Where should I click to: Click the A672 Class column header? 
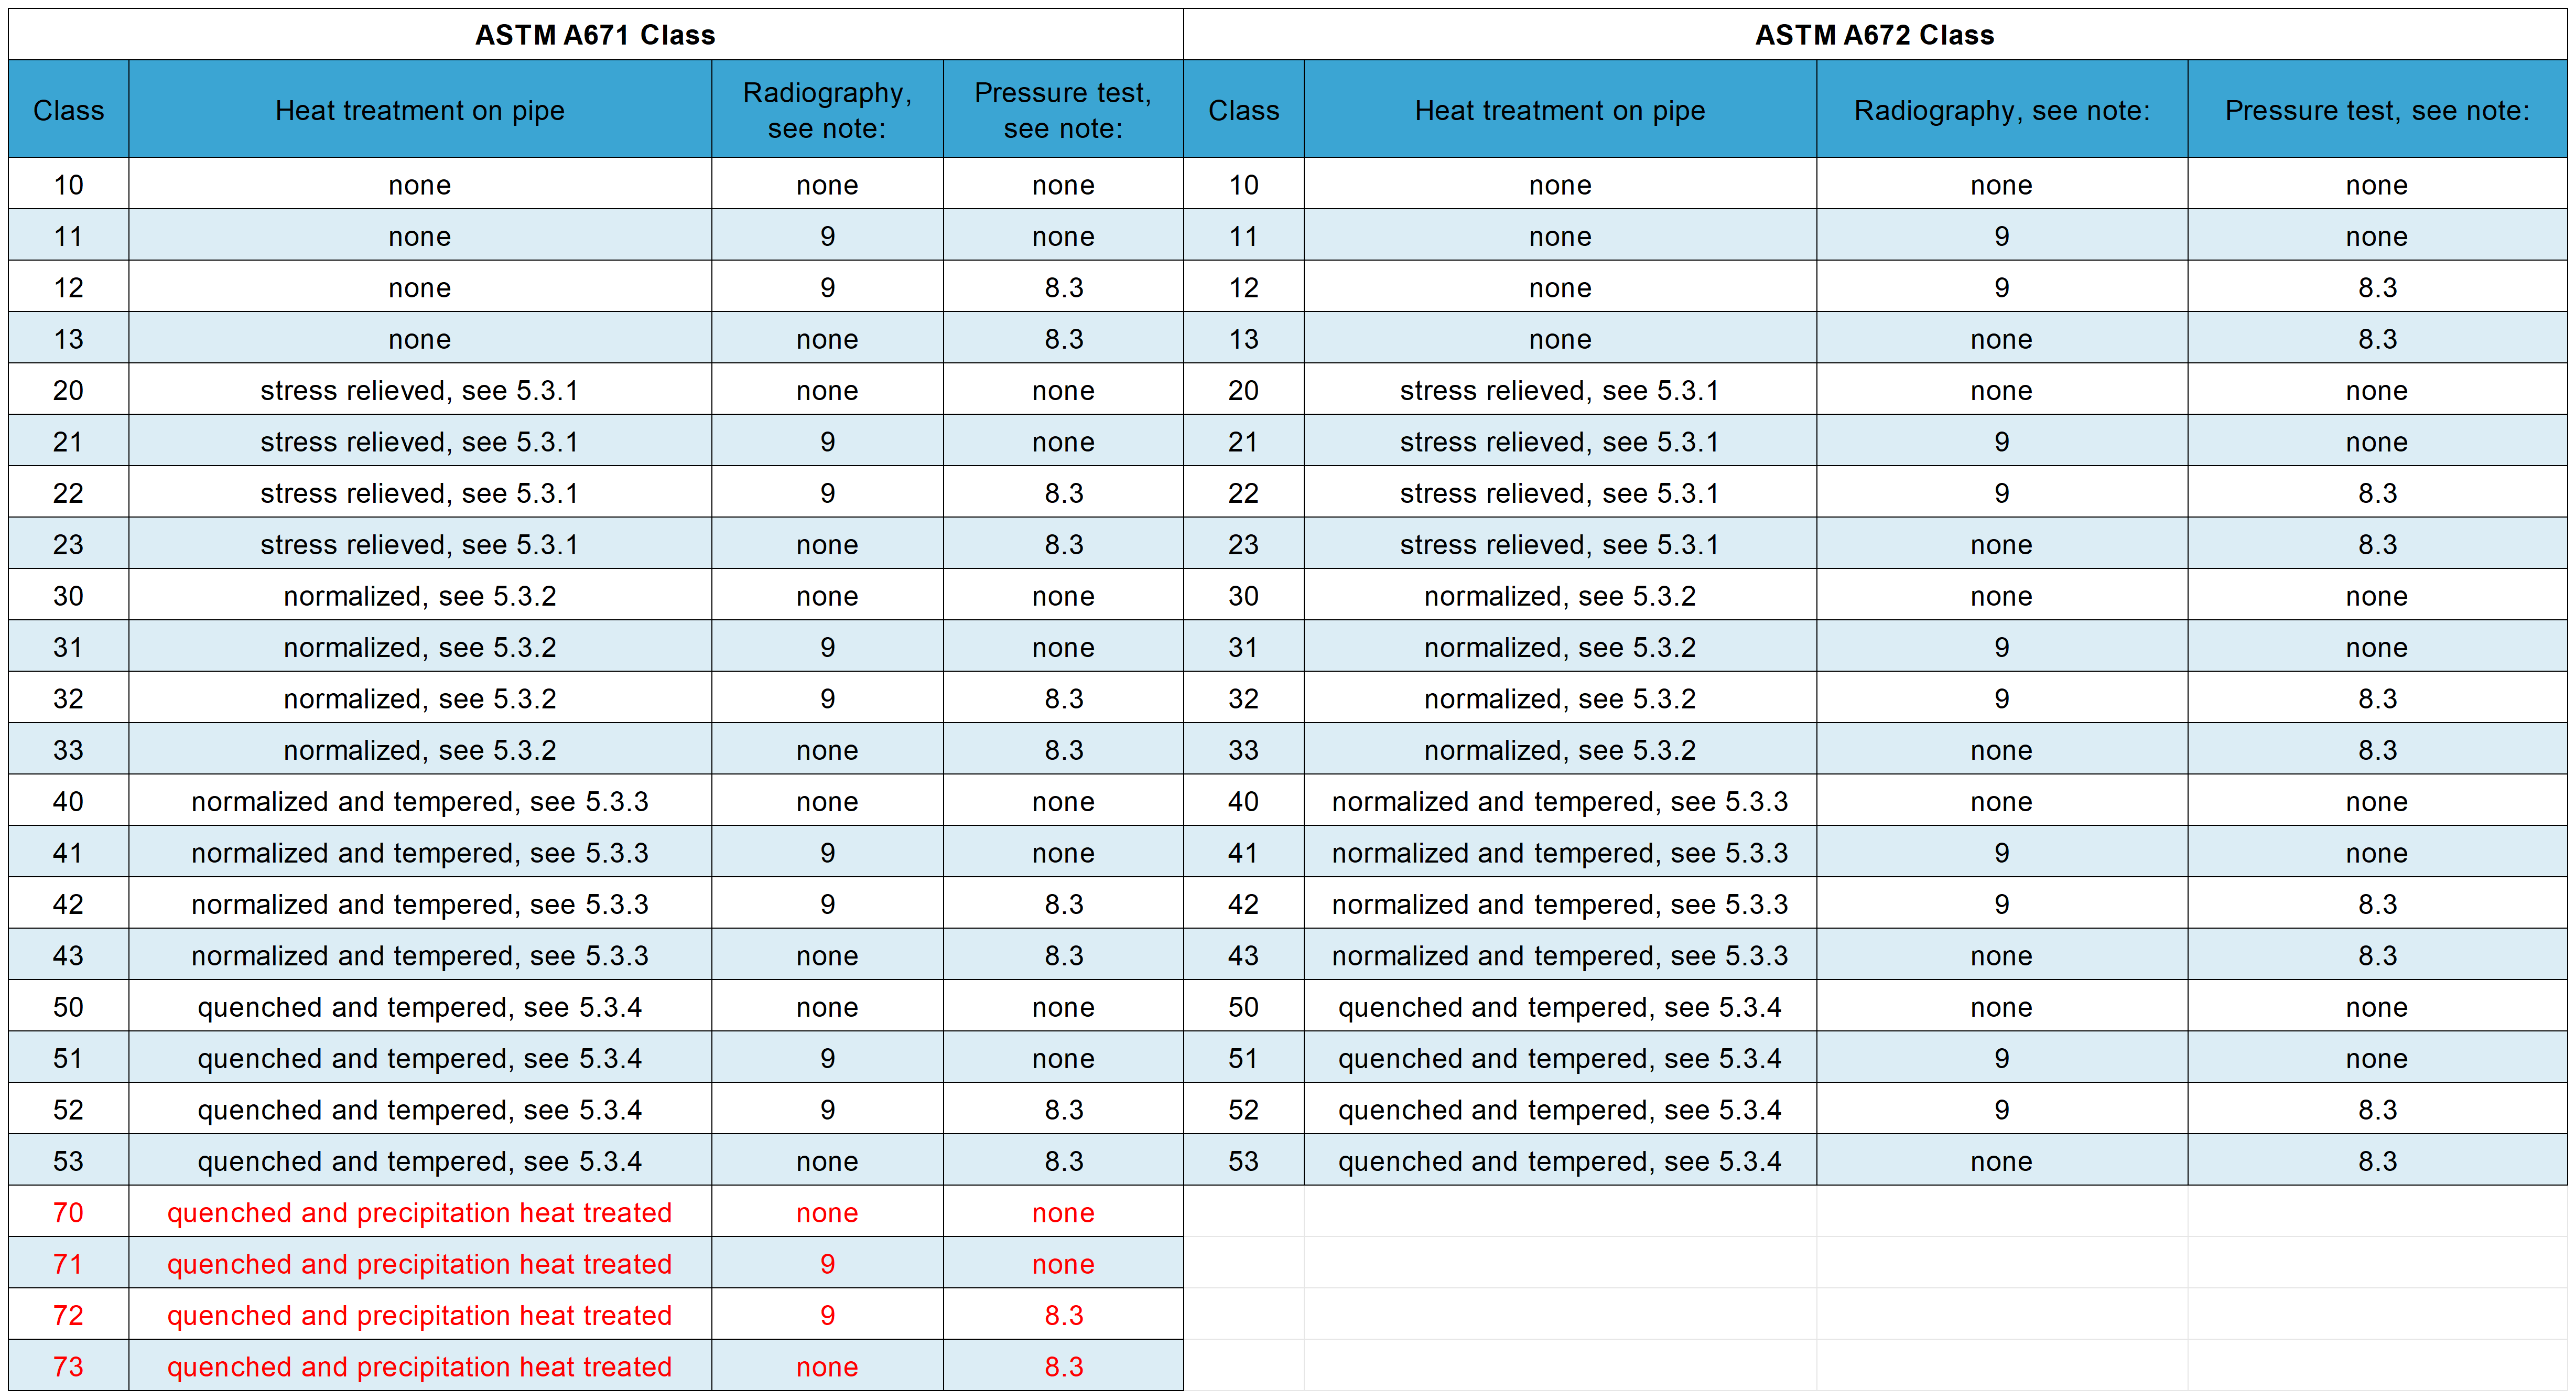[x=1244, y=109]
